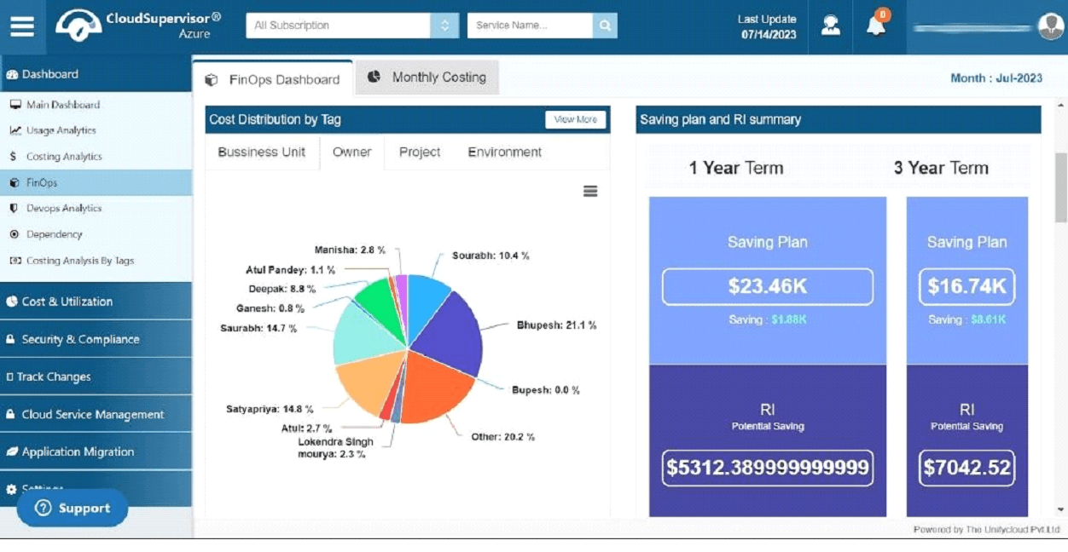Click the page vertical scrollbar thumb
Viewport: 1068px width, 552px height.
coord(1061,187)
